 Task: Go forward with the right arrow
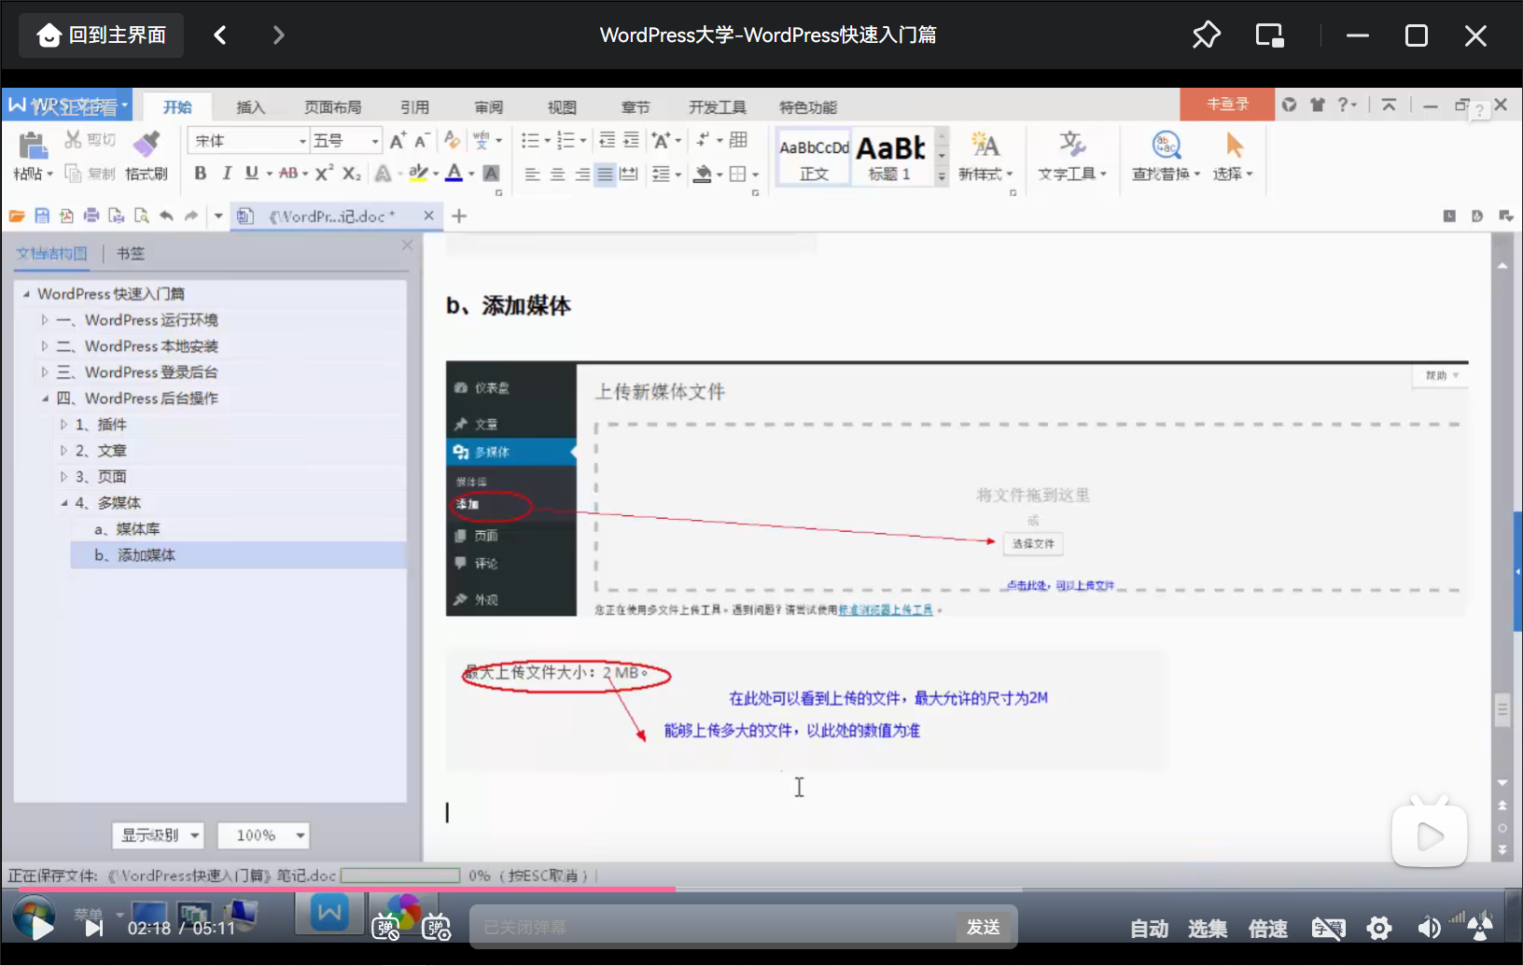[278, 35]
